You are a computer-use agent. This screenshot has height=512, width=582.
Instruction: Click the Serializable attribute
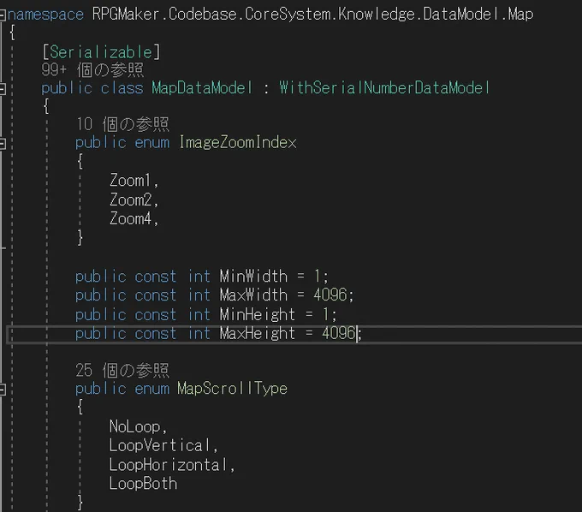click(101, 52)
